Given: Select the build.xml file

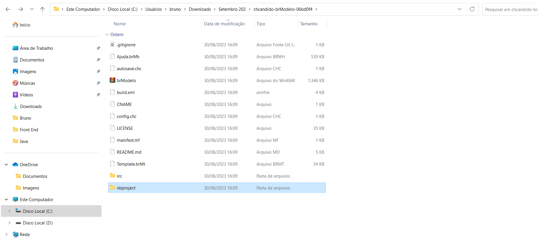Looking at the screenshot, I should pos(217,92).
